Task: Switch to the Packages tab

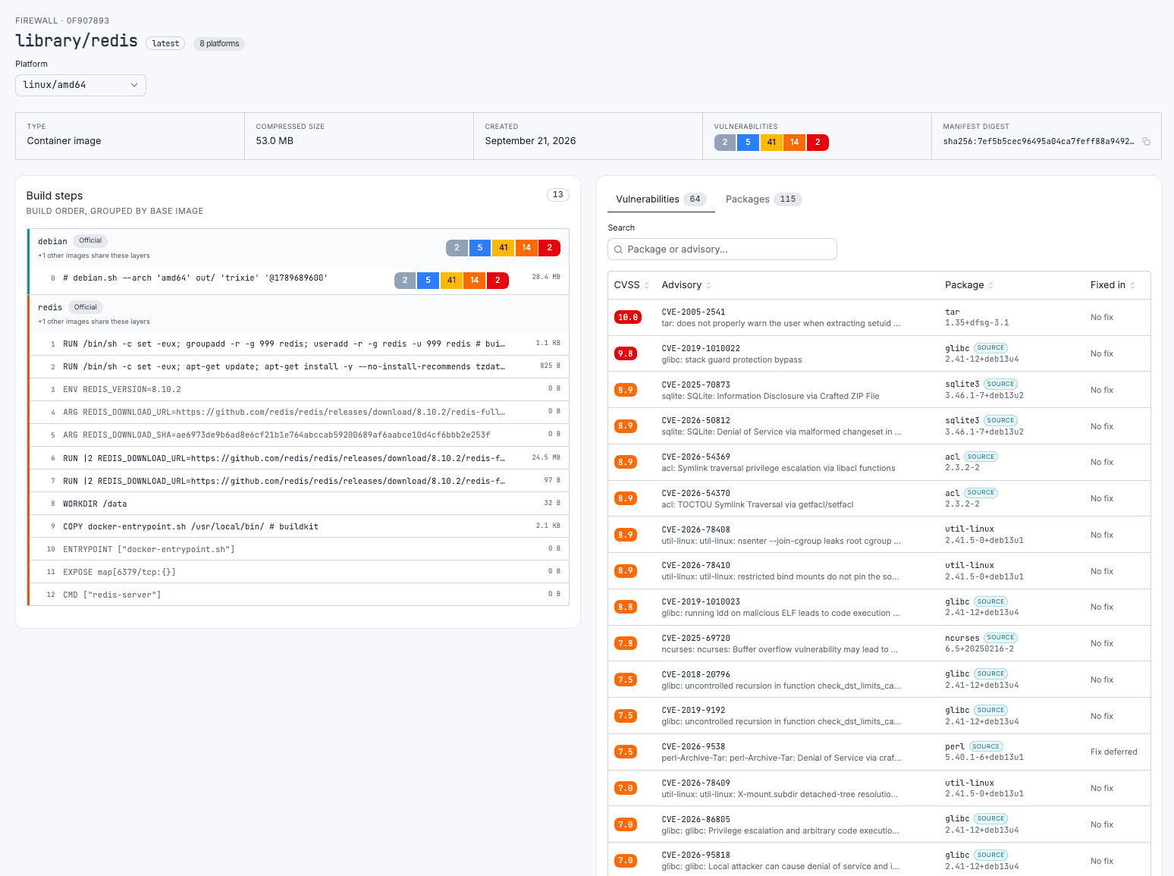Action: [x=763, y=199]
